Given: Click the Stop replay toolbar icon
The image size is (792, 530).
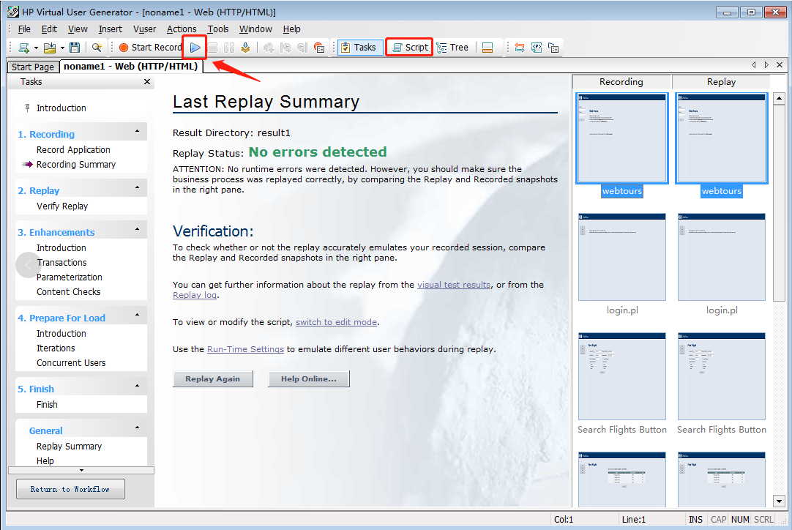Looking at the screenshot, I should (x=213, y=48).
